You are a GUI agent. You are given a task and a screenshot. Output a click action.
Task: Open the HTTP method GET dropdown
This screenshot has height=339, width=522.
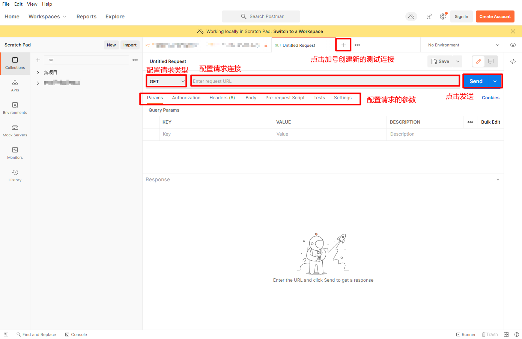tap(167, 81)
